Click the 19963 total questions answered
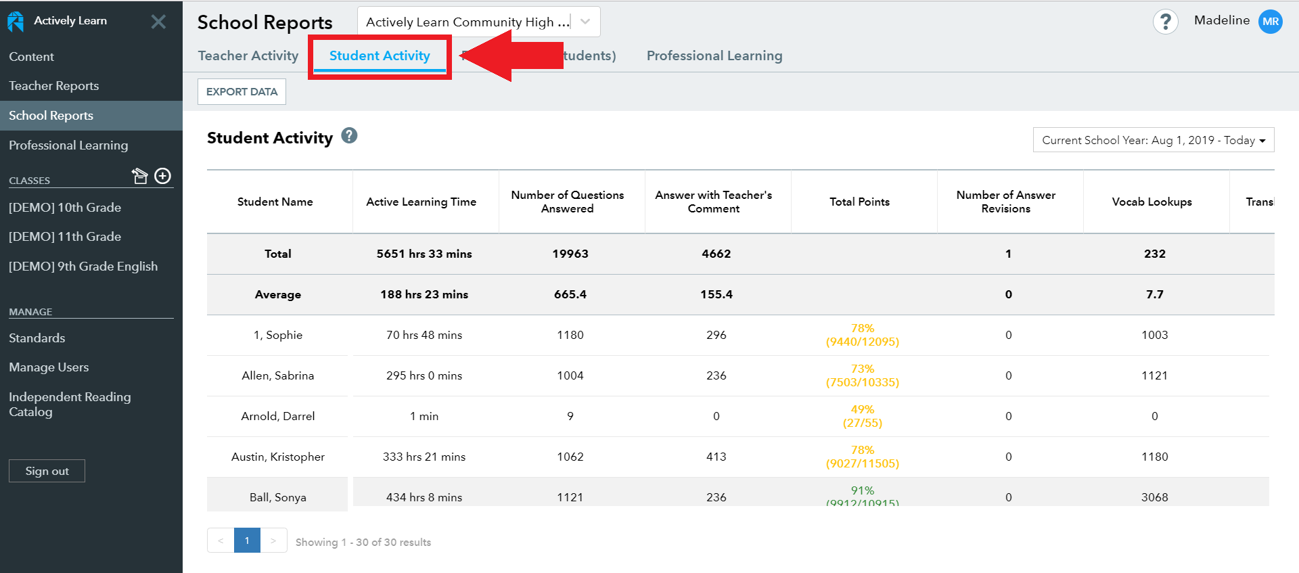 [570, 254]
